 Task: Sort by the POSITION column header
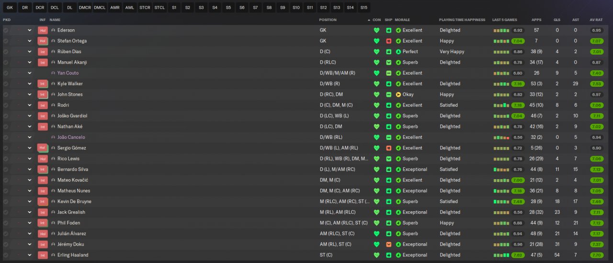[x=328, y=20]
